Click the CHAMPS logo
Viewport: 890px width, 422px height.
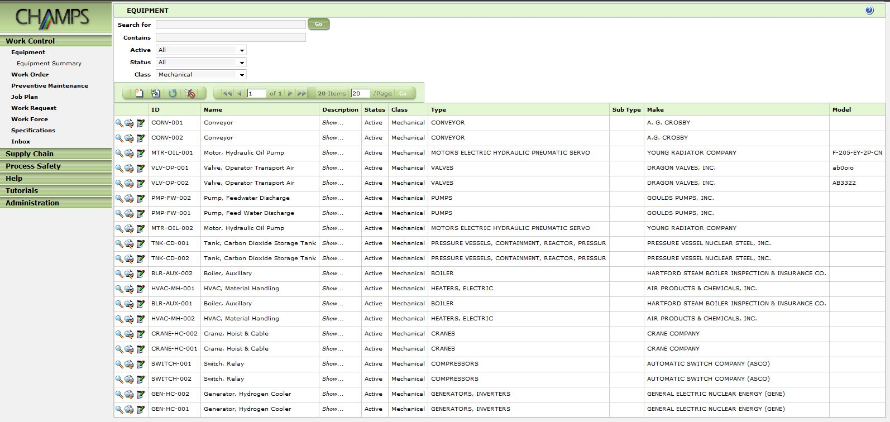click(x=52, y=17)
